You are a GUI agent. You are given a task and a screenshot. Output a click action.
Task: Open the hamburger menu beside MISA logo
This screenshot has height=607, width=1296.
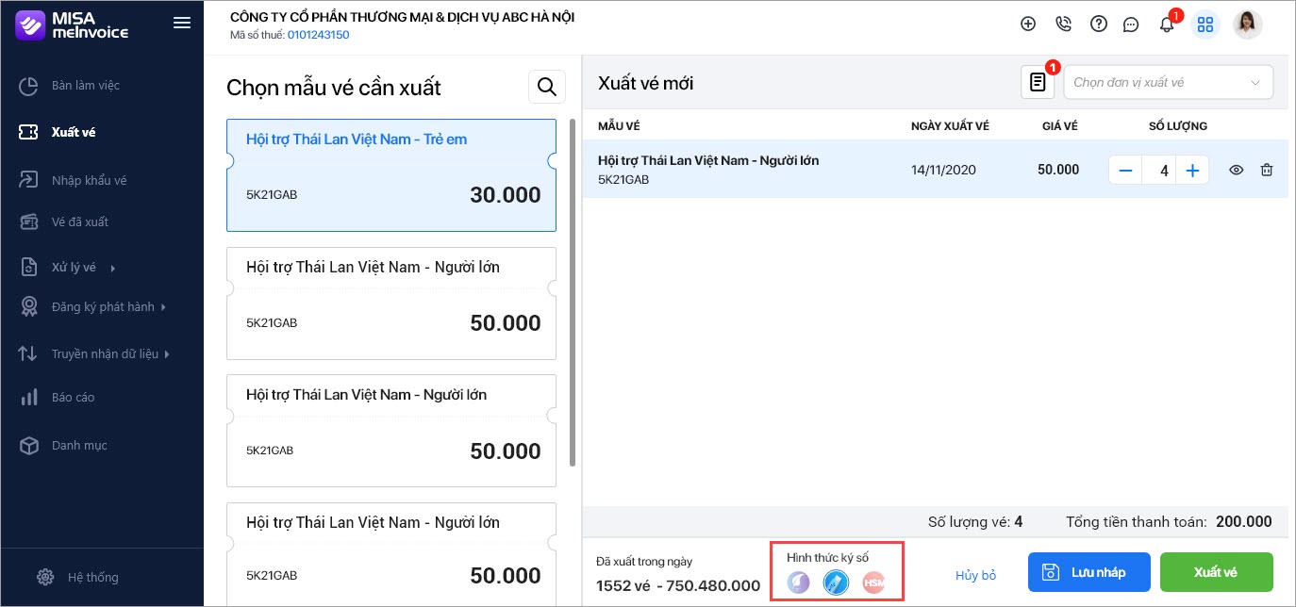point(182,24)
